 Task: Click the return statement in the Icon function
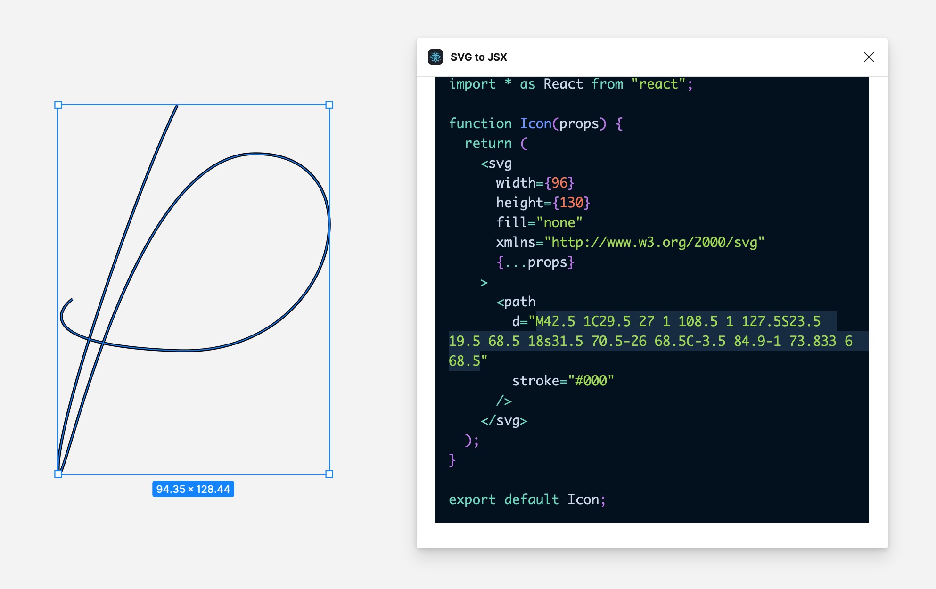pyautogui.click(x=488, y=143)
